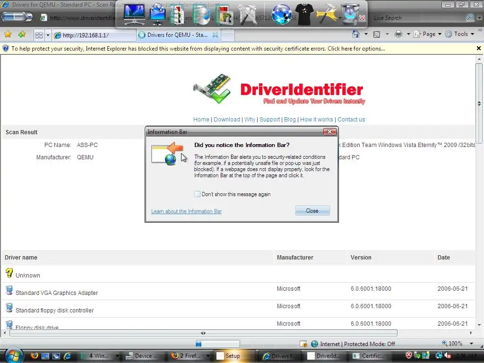Open the Page menu dropdown
This screenshot has height=363, width=484.
(427, 34)
